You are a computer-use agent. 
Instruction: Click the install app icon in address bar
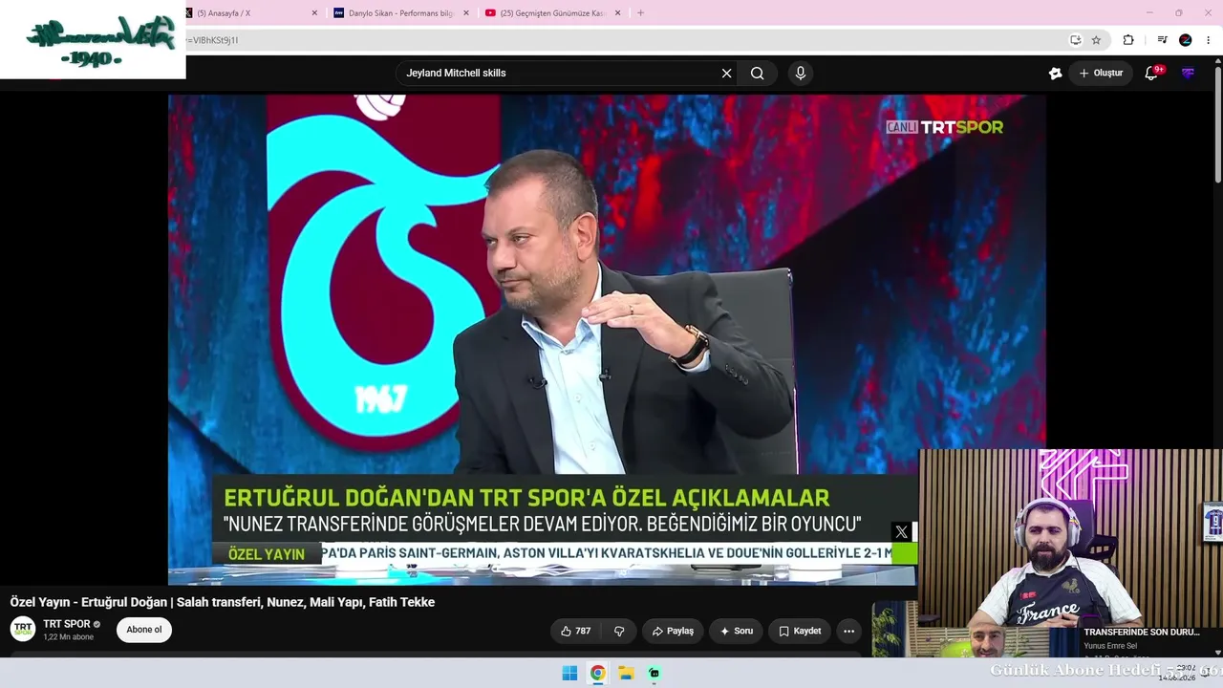[1075, 40]
